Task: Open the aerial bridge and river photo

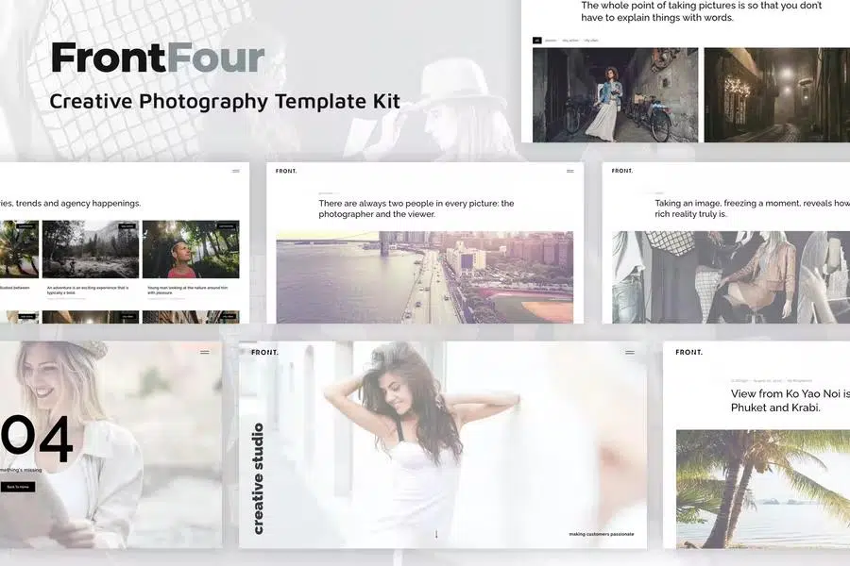Action: [424, 277]
